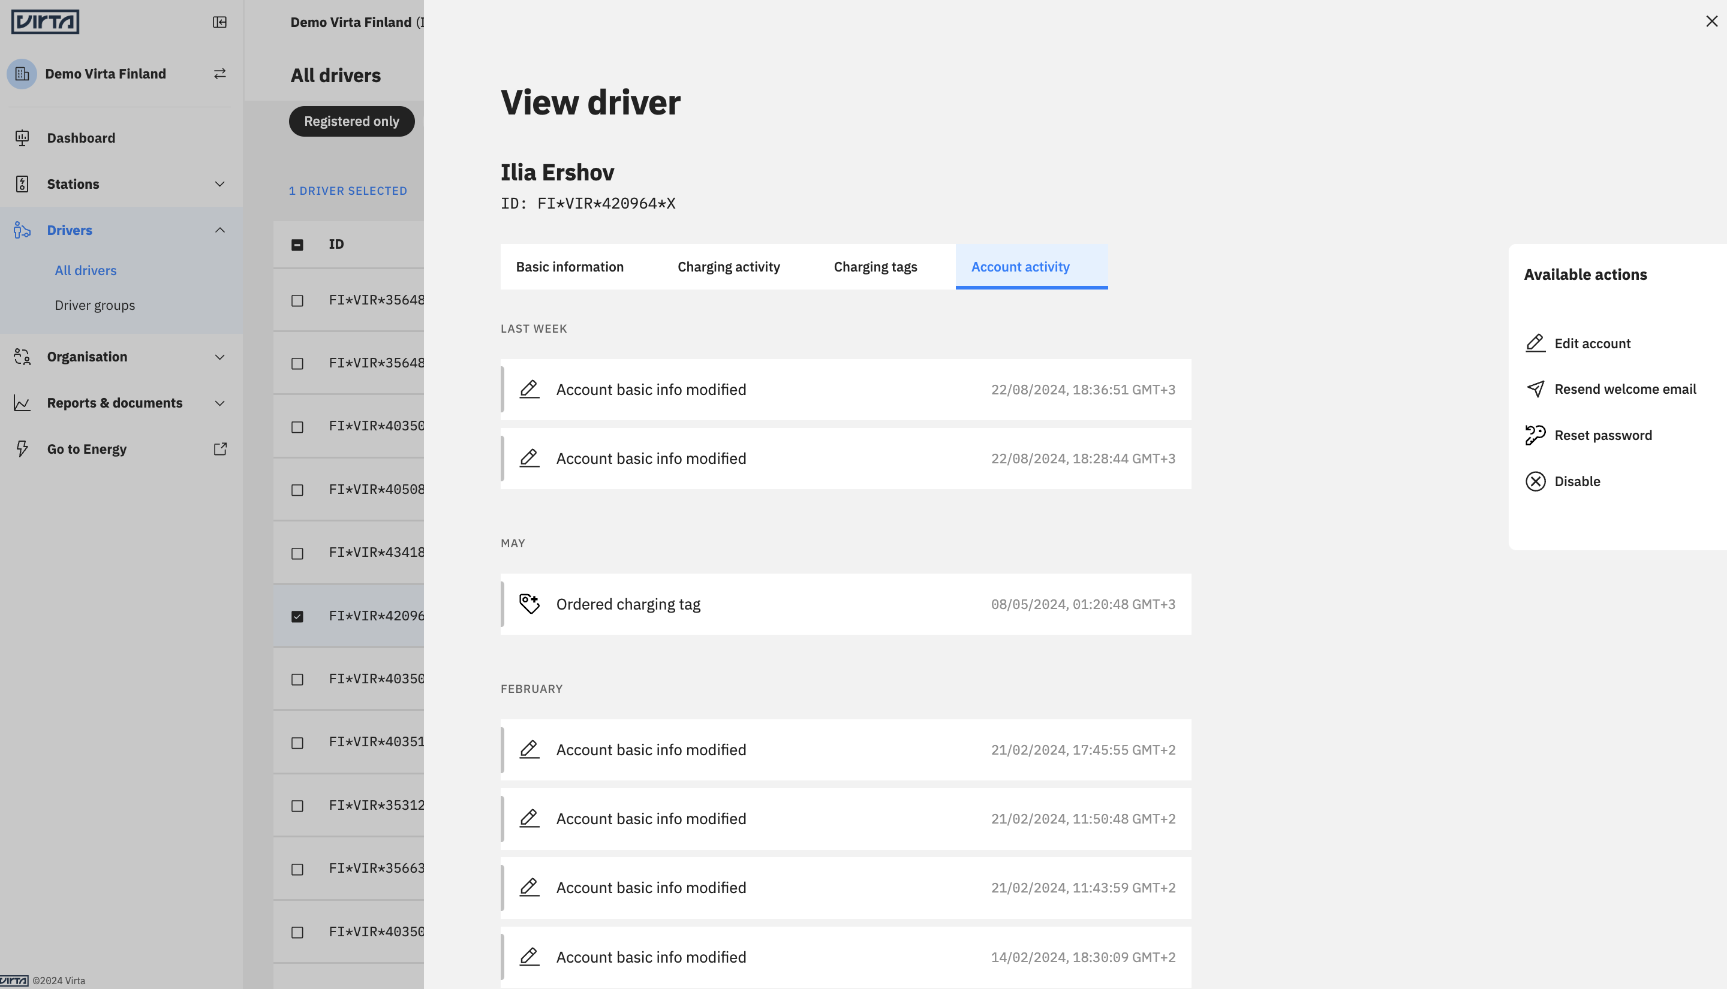The width and height of the screenshot is (1727, 989).
Task: Click the Resend welcome email paper plane icon
Action: point(1536,388)
